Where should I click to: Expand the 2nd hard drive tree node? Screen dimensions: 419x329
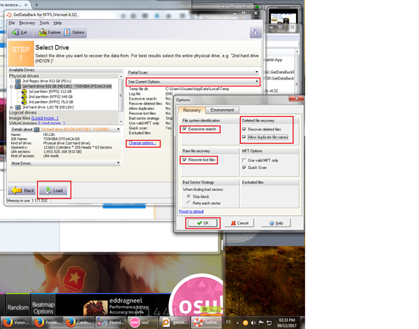click(11, 107)
